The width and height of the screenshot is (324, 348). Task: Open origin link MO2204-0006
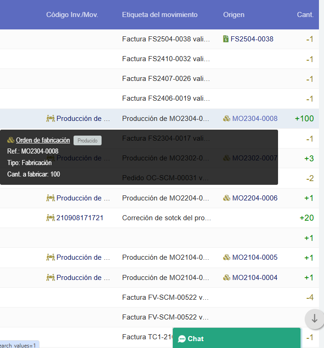point(255,198)
